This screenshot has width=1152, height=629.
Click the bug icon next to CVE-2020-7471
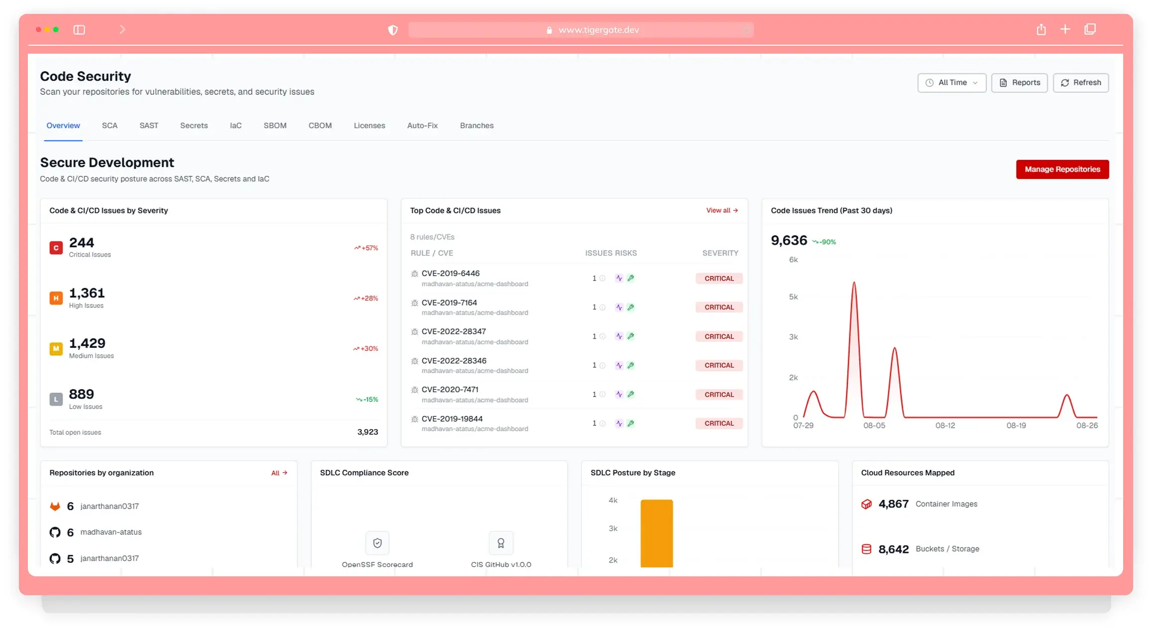(x=414, y=390)
